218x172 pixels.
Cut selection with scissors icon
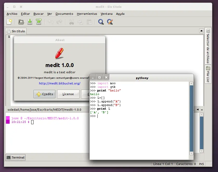(x=71, y=22)
